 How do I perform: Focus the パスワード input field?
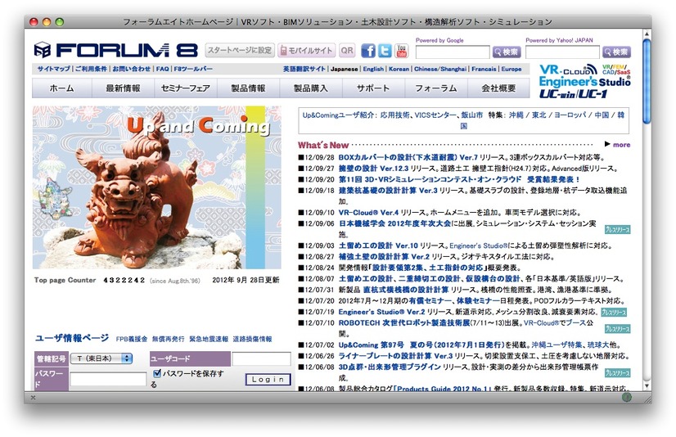[x=108, y=379]
